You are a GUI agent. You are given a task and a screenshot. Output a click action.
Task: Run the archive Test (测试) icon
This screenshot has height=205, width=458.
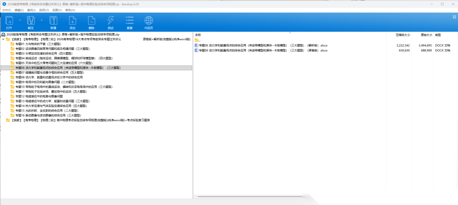(110, 22)
